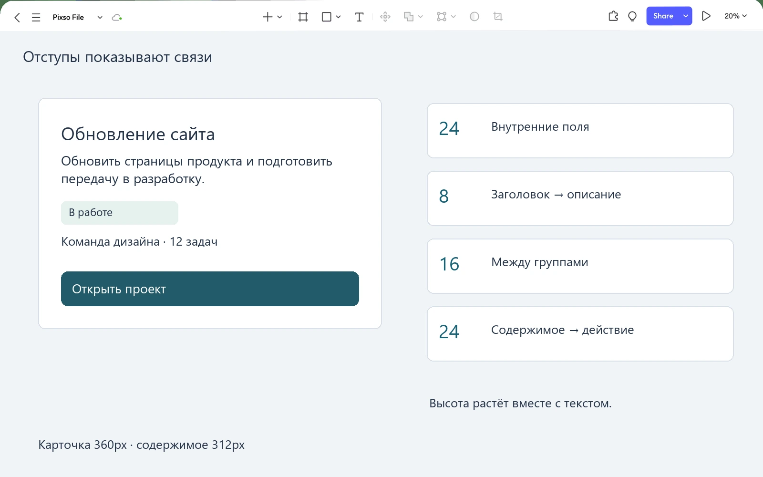763x477 pixels.
Task: Expand the node-edit tool chevron
Action: coord(454,17)
